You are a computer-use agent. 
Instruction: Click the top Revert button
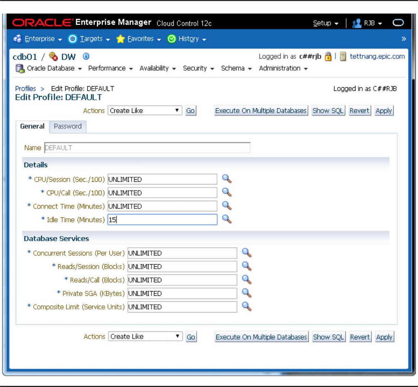[359, 111]
